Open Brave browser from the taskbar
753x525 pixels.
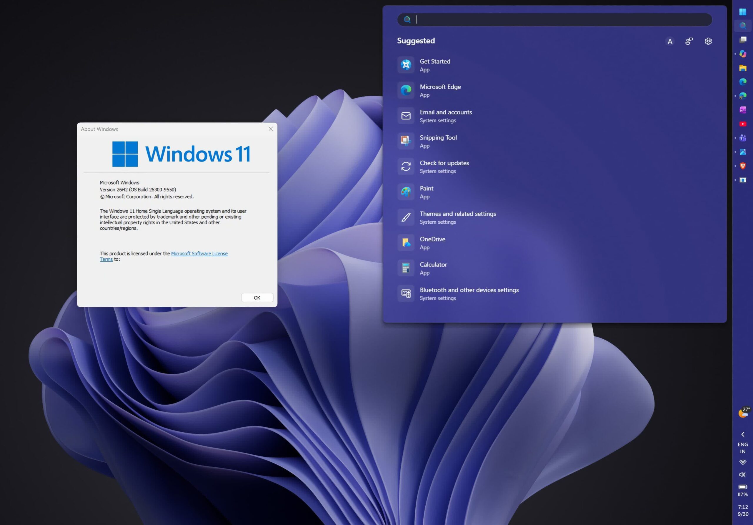pyautogui.click(x=742, y=166)
